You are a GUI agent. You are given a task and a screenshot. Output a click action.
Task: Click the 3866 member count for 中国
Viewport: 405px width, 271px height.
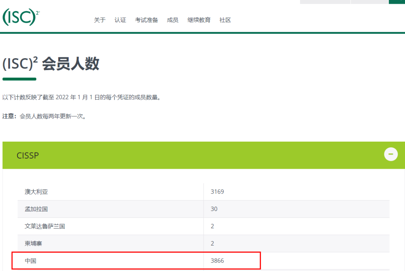point(217,261)
